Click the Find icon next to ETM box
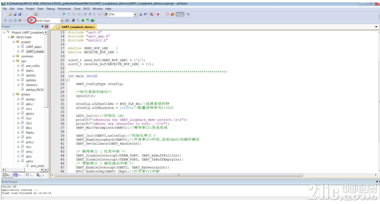 point(140,14)
